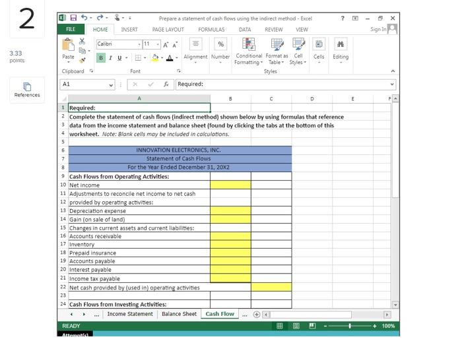Screen dimensions: 462x343
Task: Open the font name dropdown Calibri
Action: [139, 44]
